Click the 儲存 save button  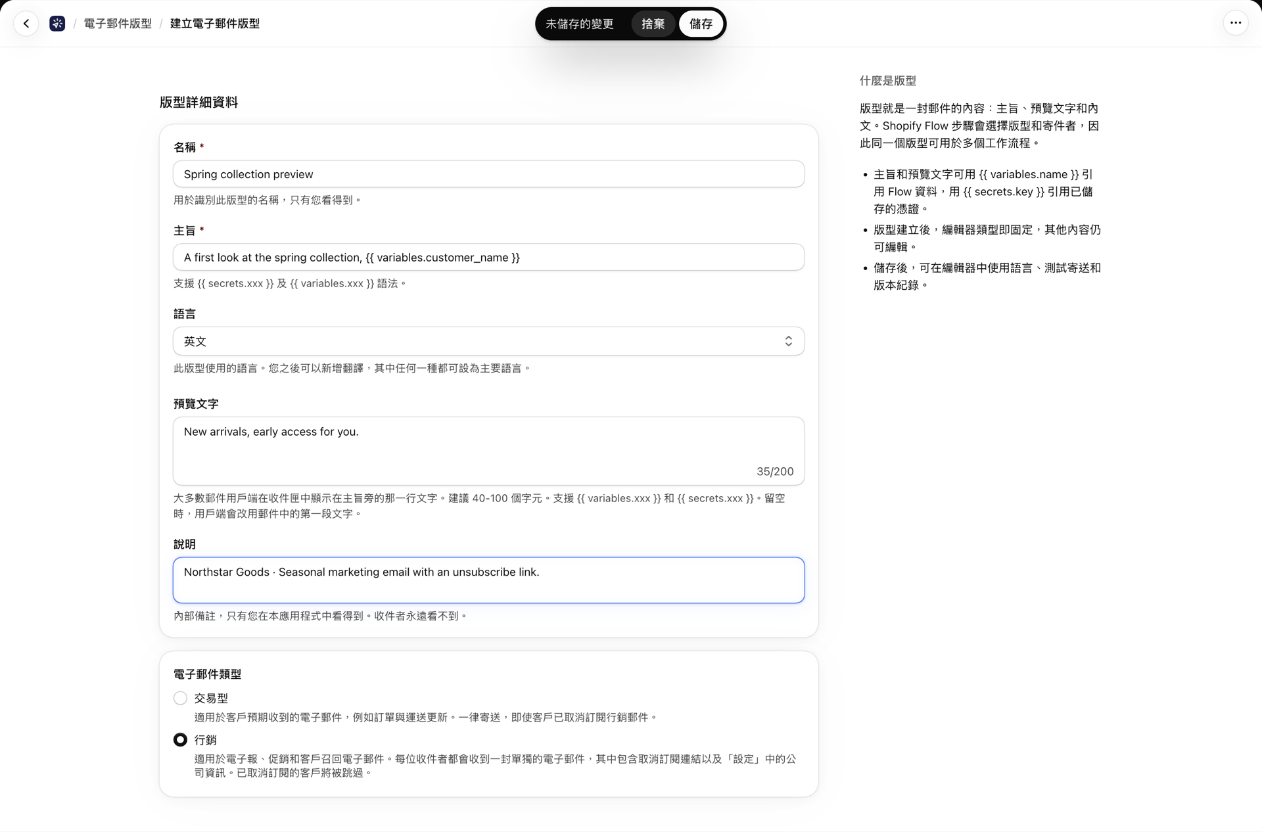pyautogui.click(x=701, y=24)
